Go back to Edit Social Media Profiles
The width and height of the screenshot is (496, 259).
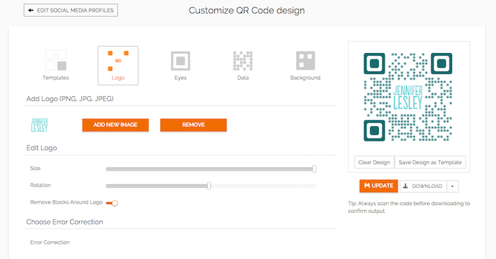[x=70, y=10]
